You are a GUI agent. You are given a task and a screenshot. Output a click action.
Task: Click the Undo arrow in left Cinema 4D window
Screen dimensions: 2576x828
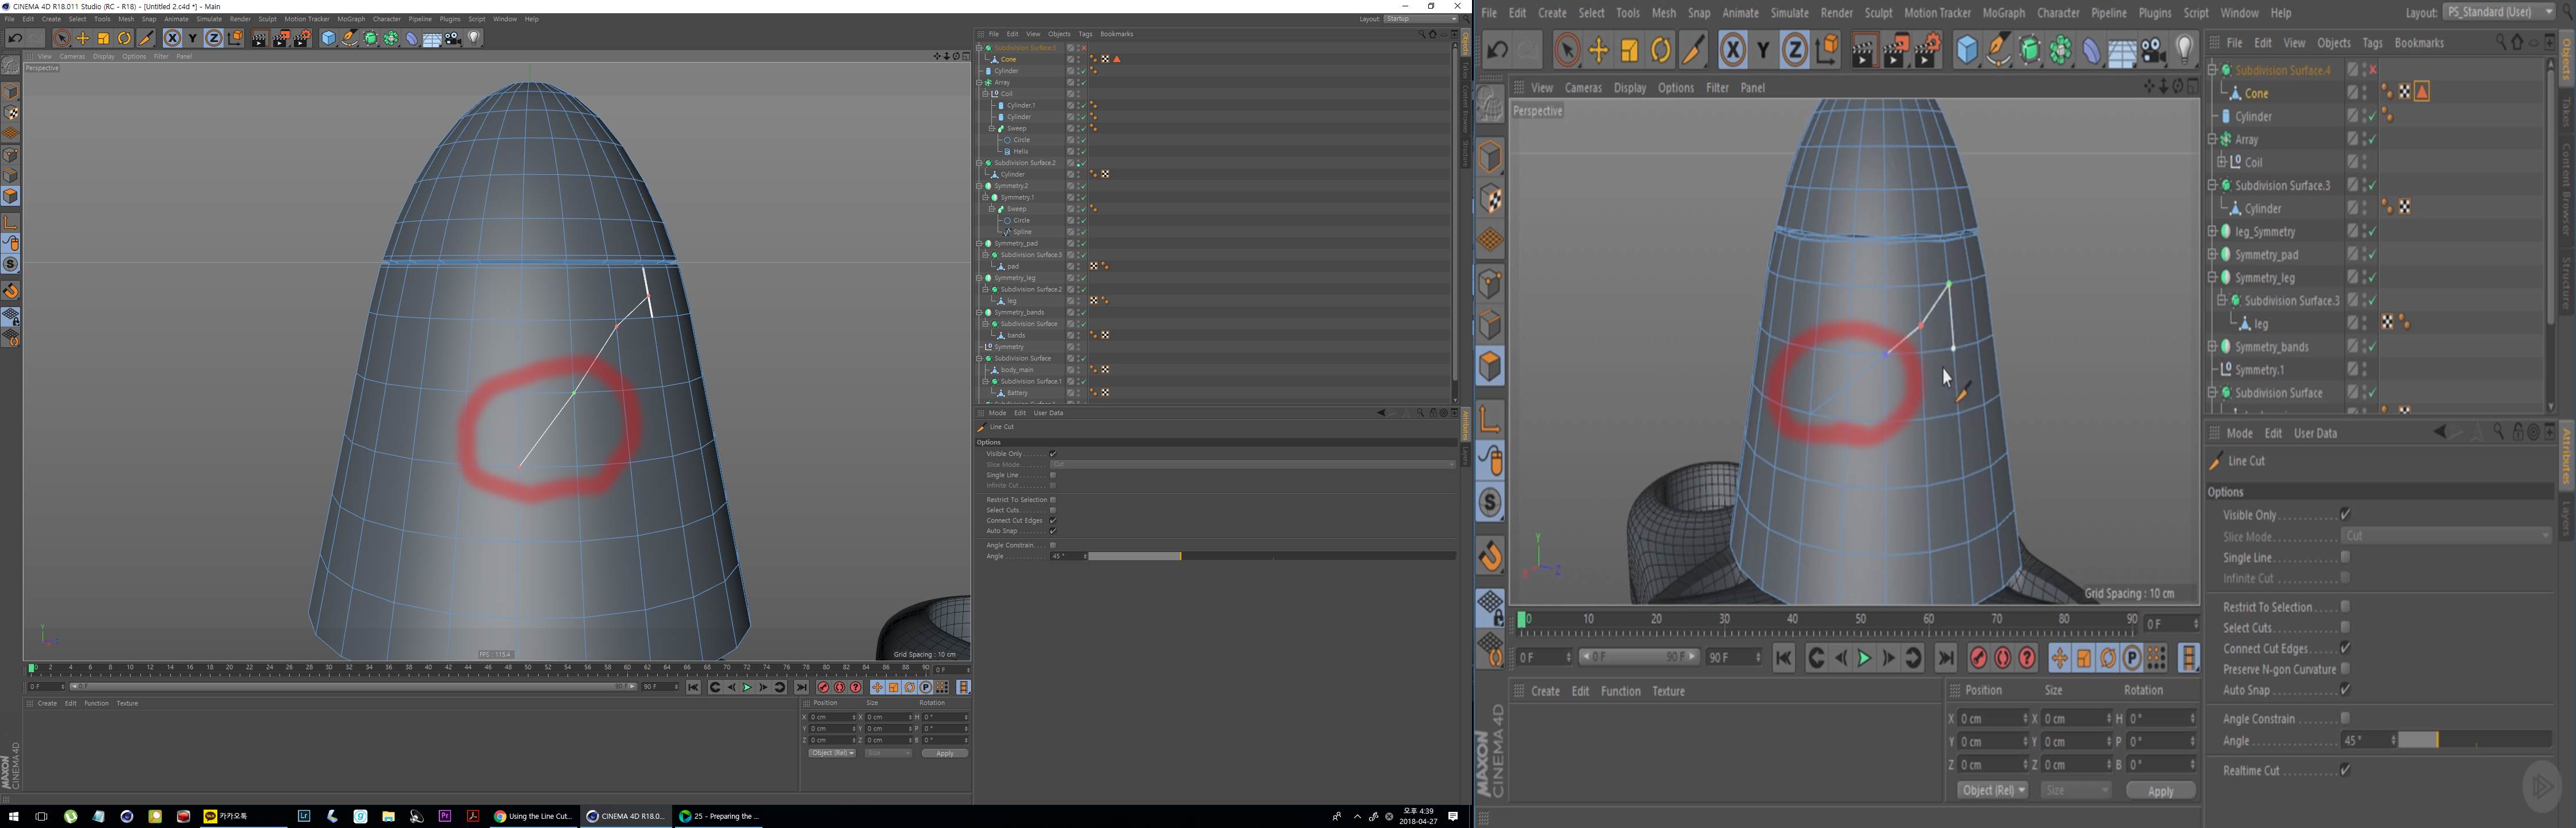click(x=15, y=38)
